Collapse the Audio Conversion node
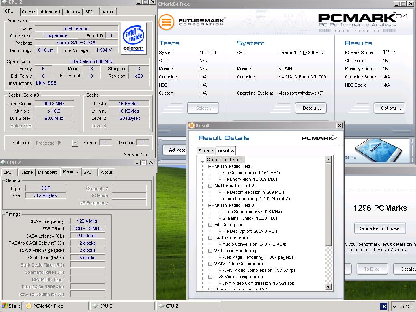The height and width of the screenshot is (312, 416). (210, 238)
